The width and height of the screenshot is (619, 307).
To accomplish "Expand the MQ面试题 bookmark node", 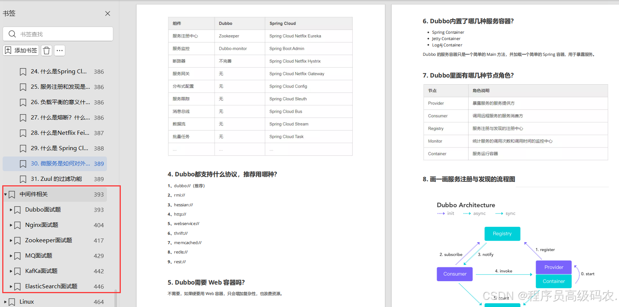I will point(11,256).
